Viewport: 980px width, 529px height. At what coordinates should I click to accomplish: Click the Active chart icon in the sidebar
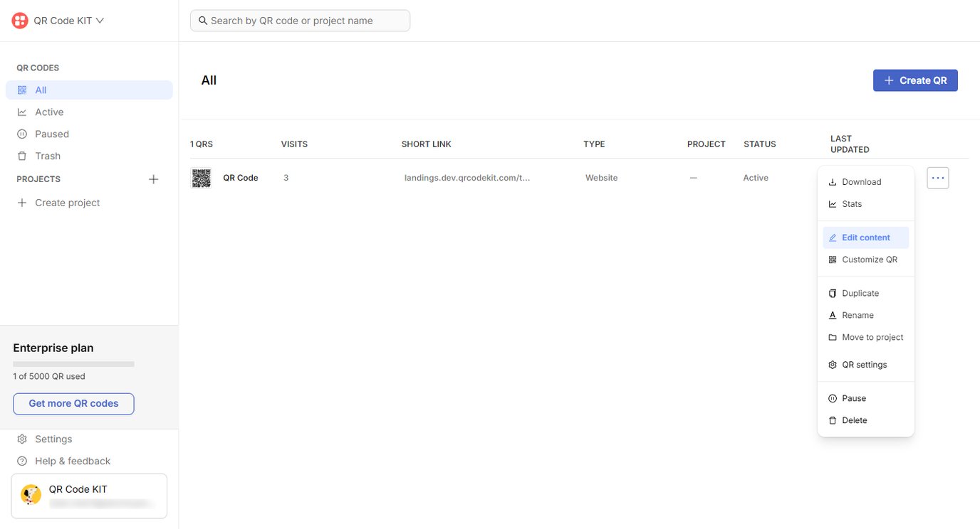pos(22,112)
